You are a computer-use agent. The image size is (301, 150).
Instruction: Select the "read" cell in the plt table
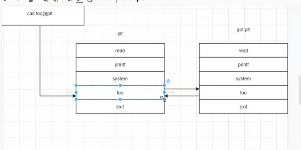[x=120, y=51]
